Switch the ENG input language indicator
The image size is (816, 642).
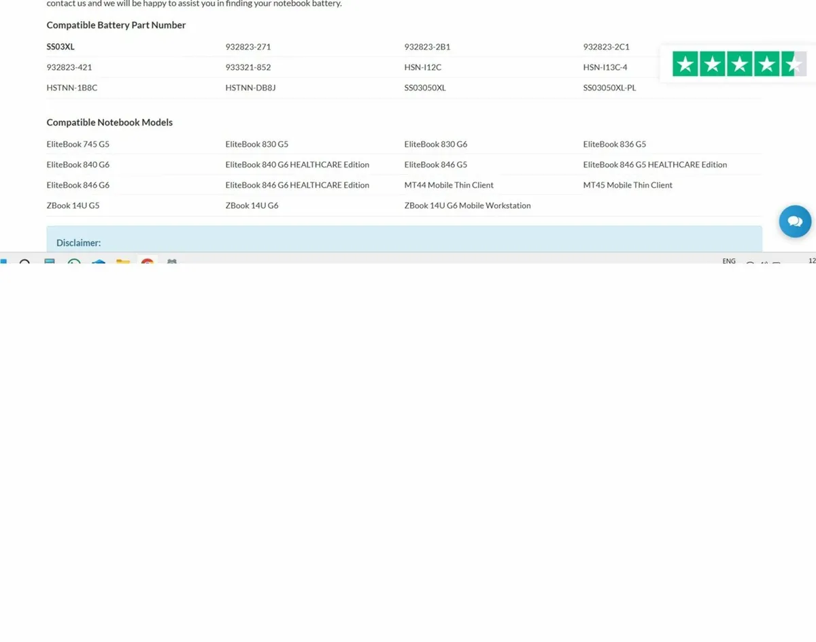tap(729, 261)
